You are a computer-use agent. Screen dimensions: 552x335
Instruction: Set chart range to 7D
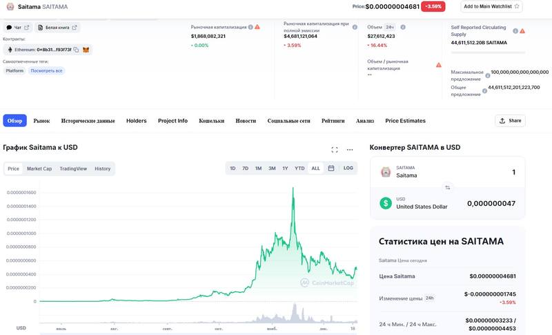246,169
